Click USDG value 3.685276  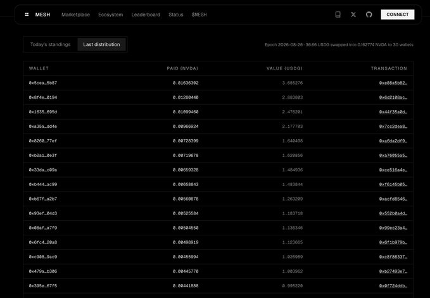tap(293, 83)
